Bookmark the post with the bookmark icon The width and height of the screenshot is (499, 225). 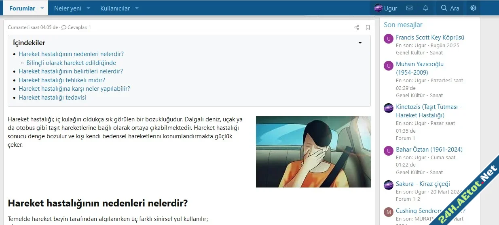pyautogui.click(x=368, y=27)
